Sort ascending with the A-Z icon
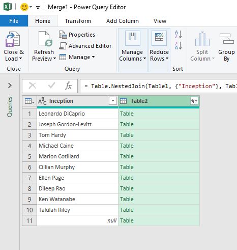 178,34
